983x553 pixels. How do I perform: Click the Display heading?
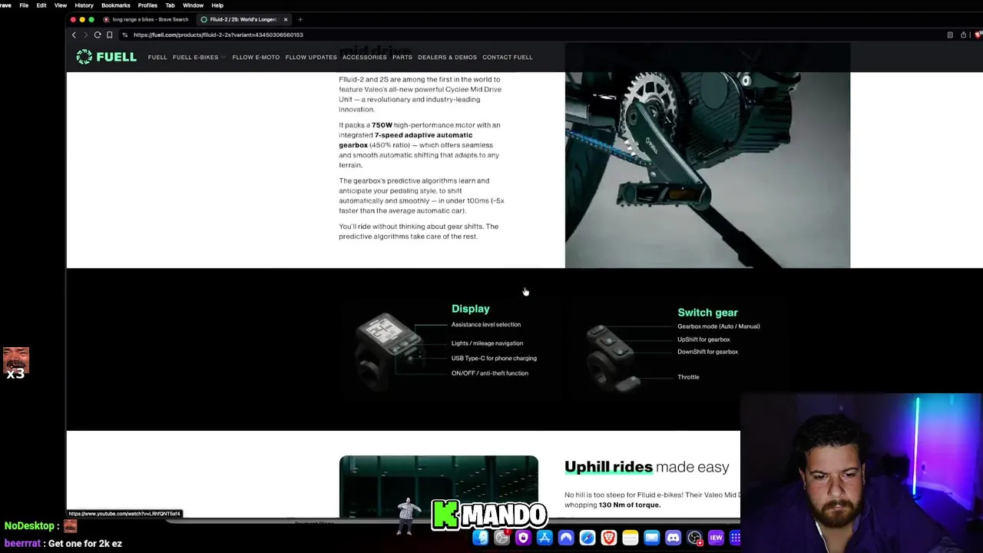click(x=470, y=308)
